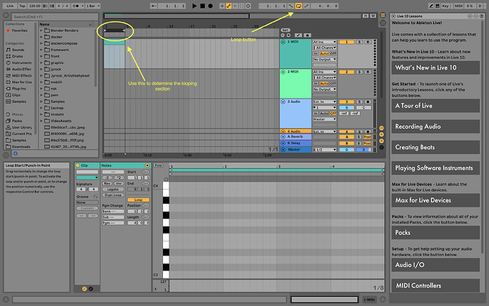
Task: Toggle Post button on A Reverb return
Action: pos(367,137)
